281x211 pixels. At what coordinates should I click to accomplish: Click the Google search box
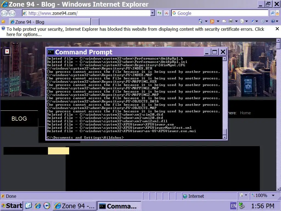pyautogui.click(x=220, y=13)
